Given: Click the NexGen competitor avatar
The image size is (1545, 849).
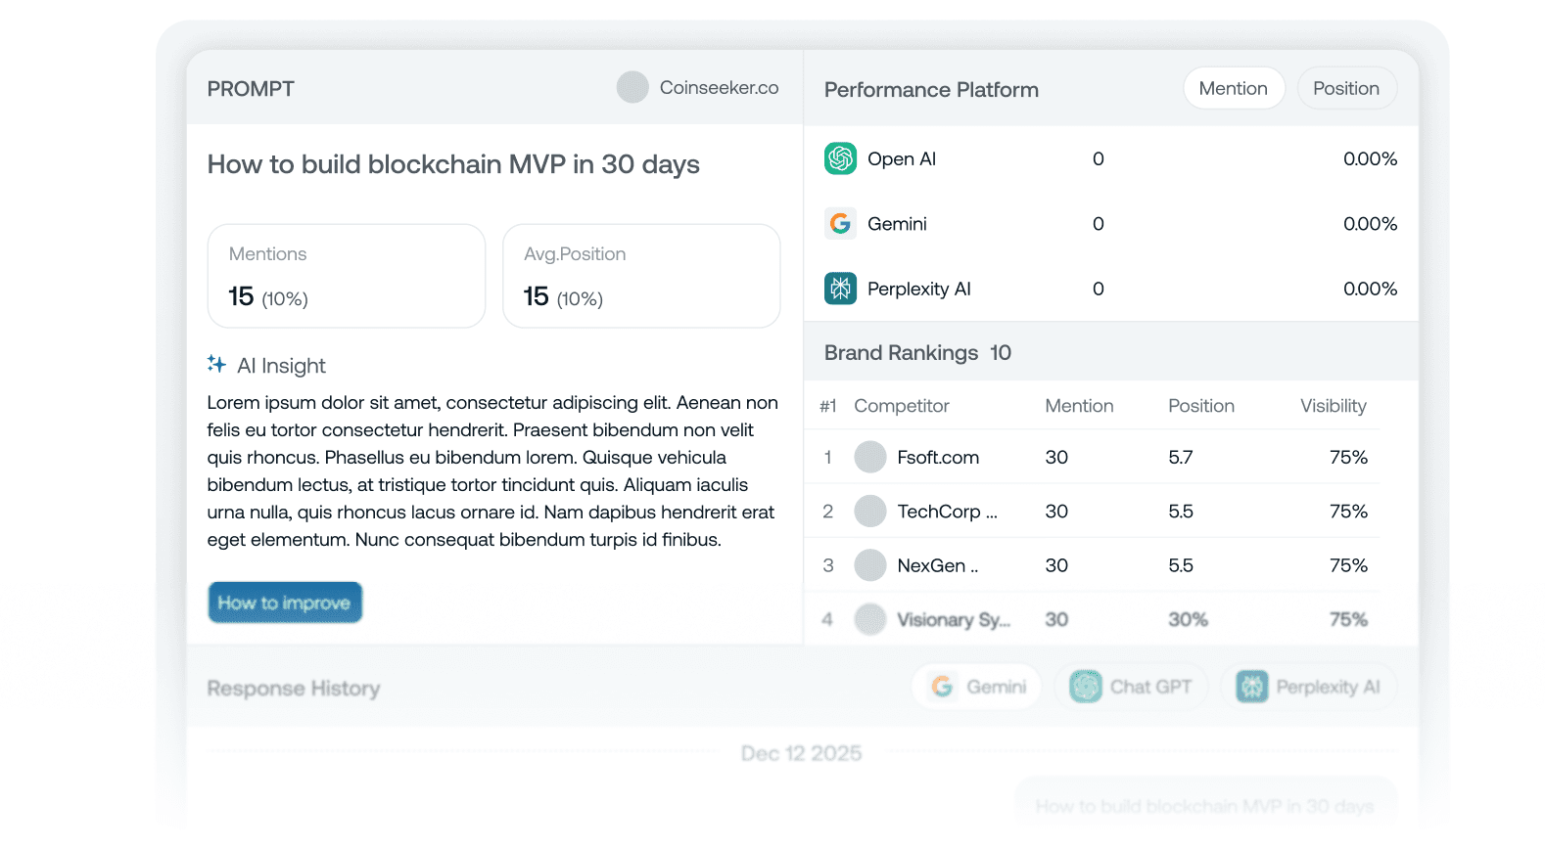Looking at the screenshot, I should click(x=869, y=565).
